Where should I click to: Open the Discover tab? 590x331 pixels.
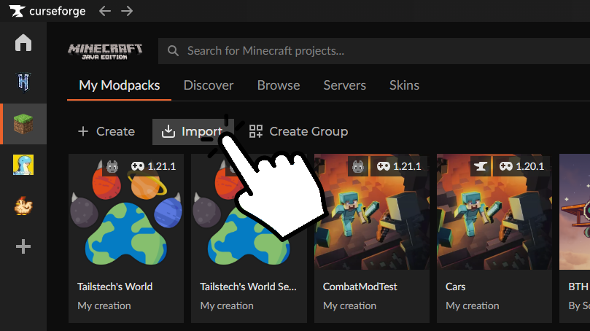click(x=209, y=85)
